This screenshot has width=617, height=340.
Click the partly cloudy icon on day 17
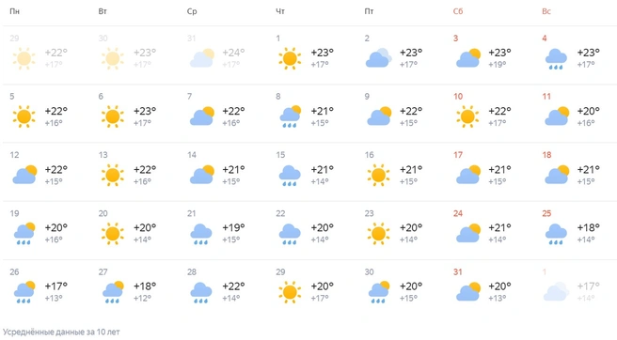click(468, 175)
